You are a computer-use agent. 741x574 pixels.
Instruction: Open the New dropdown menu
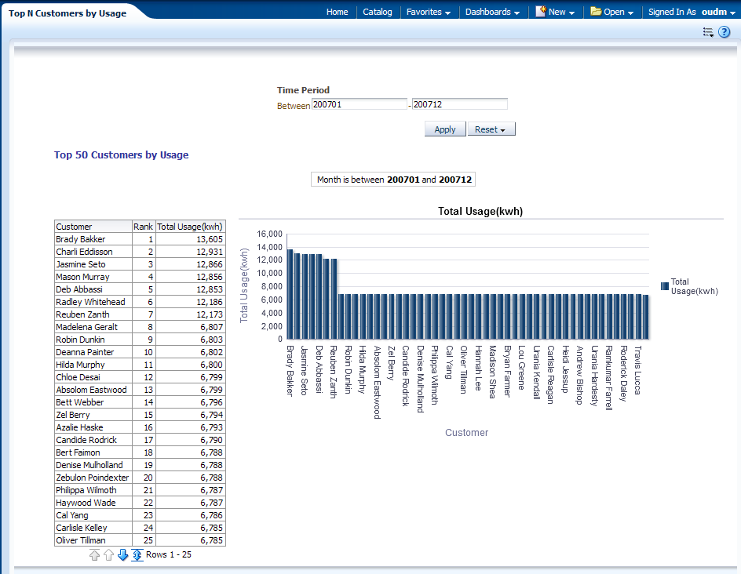click(x=561, y=12)
